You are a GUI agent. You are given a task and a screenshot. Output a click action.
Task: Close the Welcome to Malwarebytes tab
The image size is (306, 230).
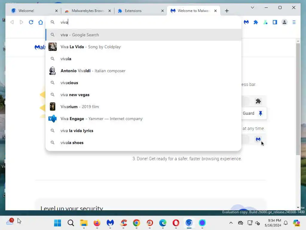click(x=215, y=11)
